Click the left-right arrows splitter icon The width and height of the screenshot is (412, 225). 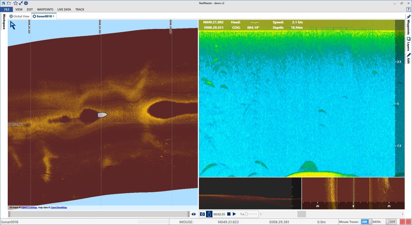coord(193,214)
